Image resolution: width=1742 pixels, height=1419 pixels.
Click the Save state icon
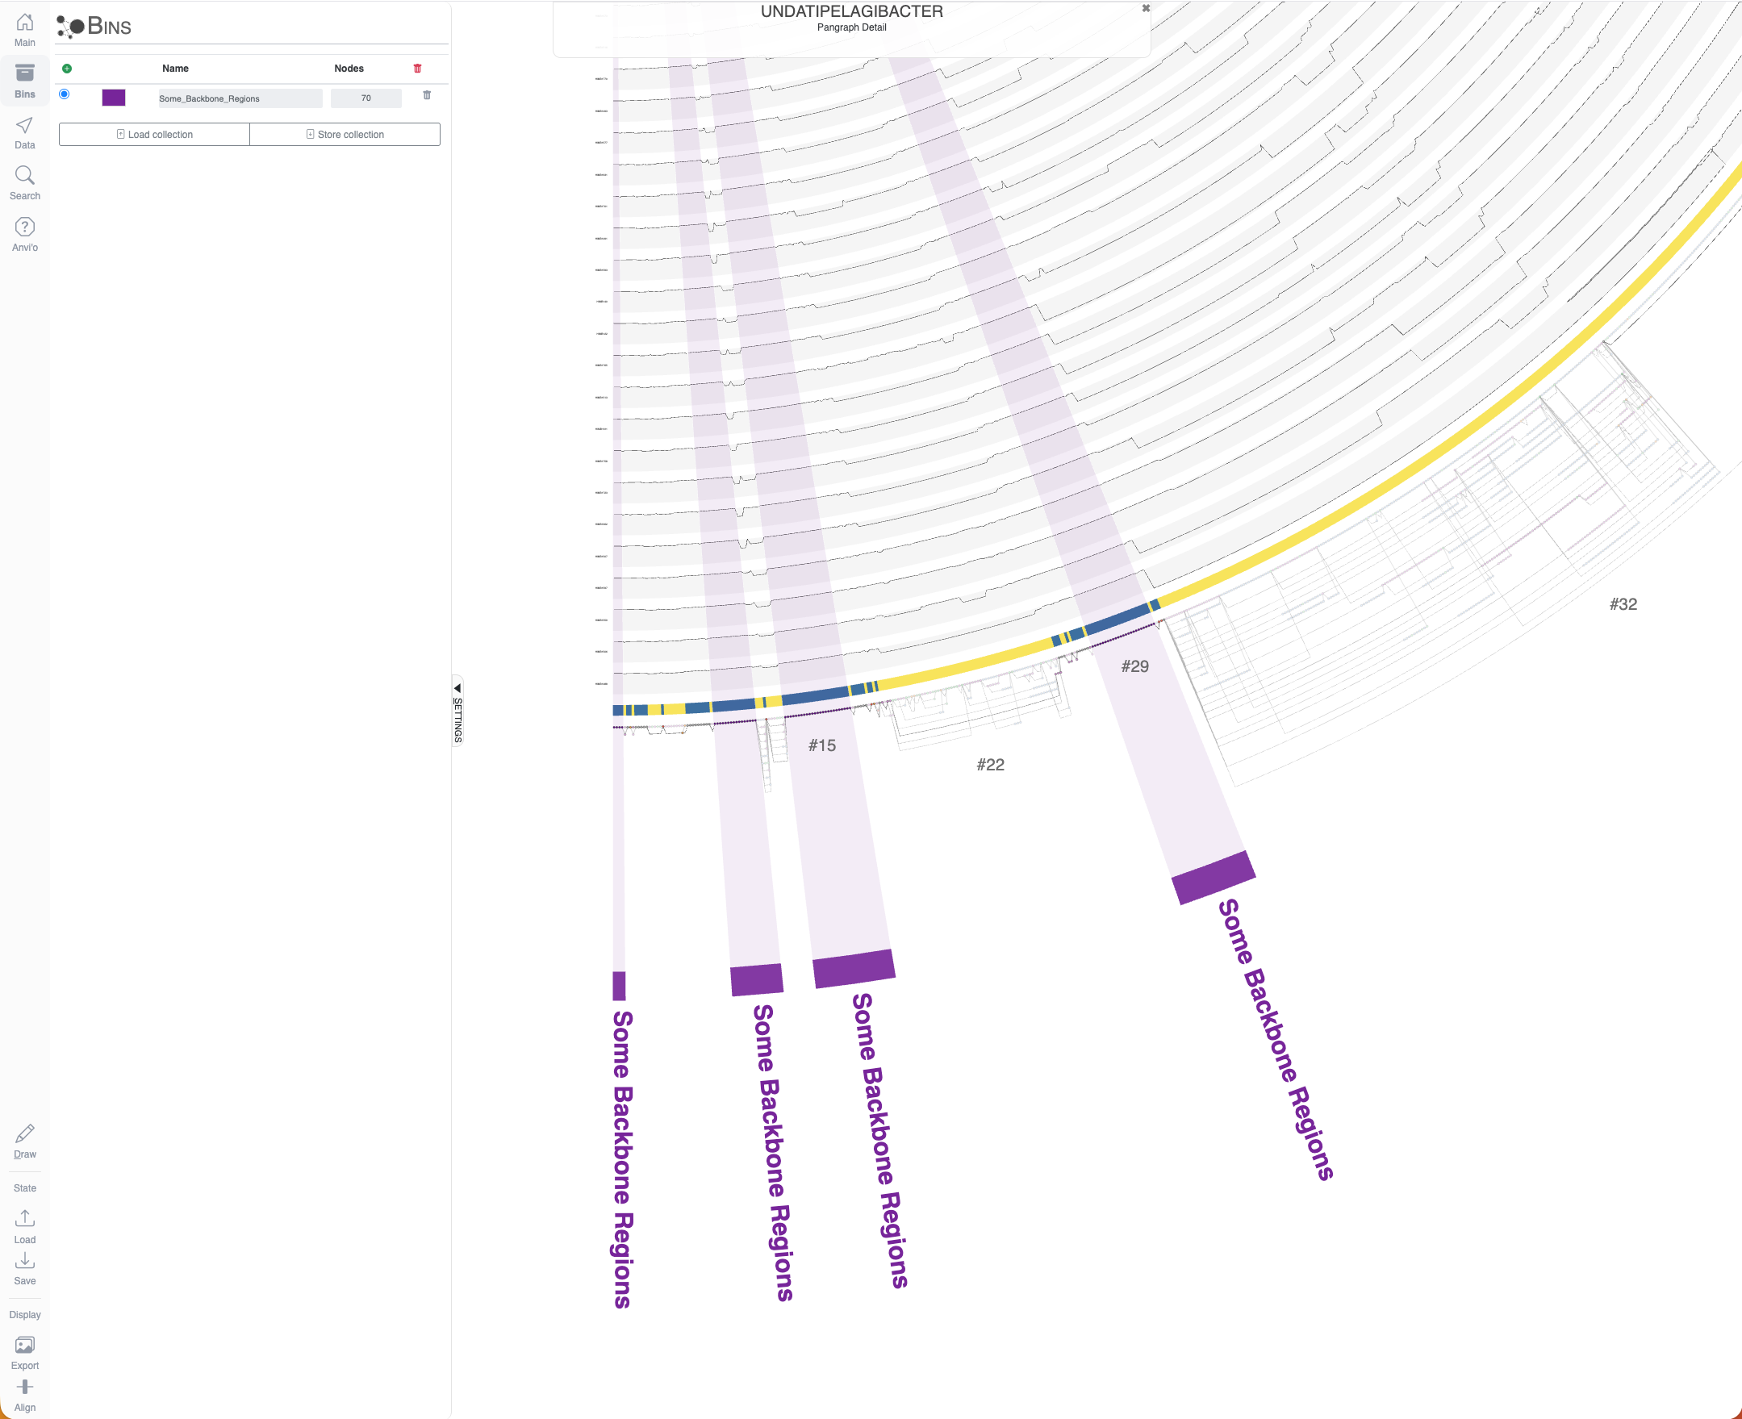[x=24, y=1259]
